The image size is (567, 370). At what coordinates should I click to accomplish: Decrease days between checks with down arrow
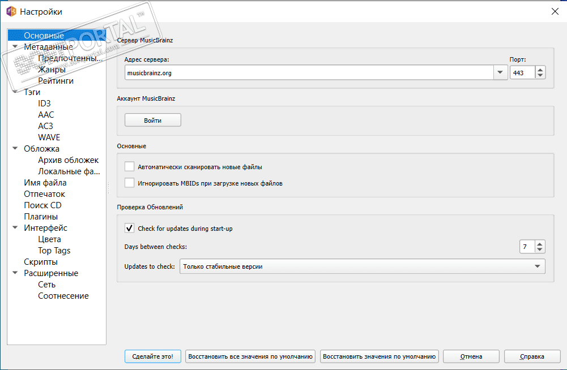coord(540,249)
